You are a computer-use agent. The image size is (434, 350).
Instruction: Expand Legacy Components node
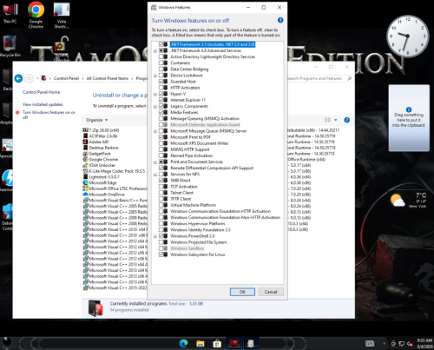pos(155,107)
